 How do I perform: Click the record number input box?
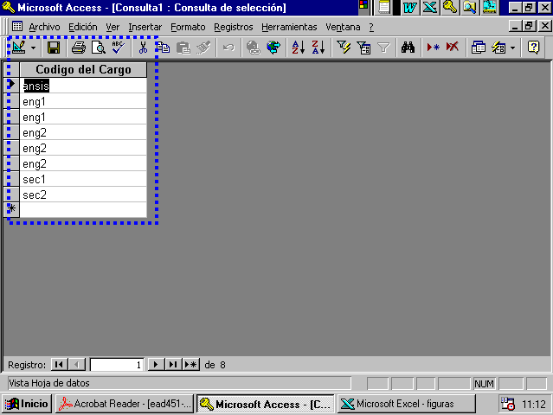click(117, 365)
